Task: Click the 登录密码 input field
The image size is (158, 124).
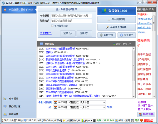Action: tap(71, 21)
